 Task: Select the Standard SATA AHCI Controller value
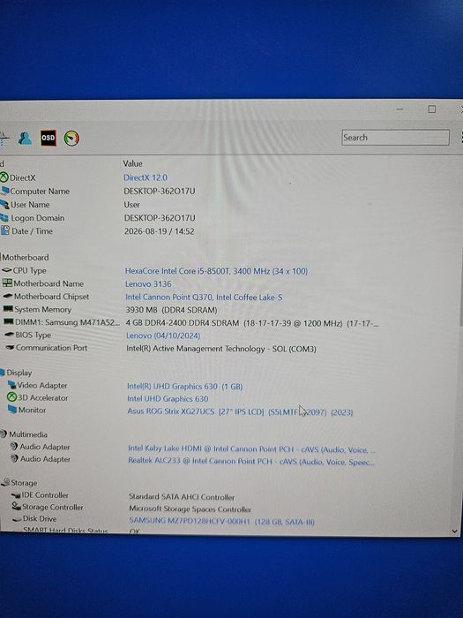coord(182,497)
